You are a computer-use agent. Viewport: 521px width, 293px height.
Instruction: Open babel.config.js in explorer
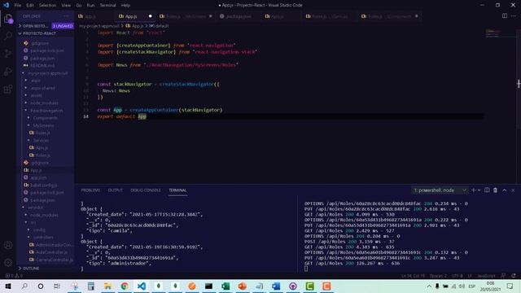coord(44,185)
